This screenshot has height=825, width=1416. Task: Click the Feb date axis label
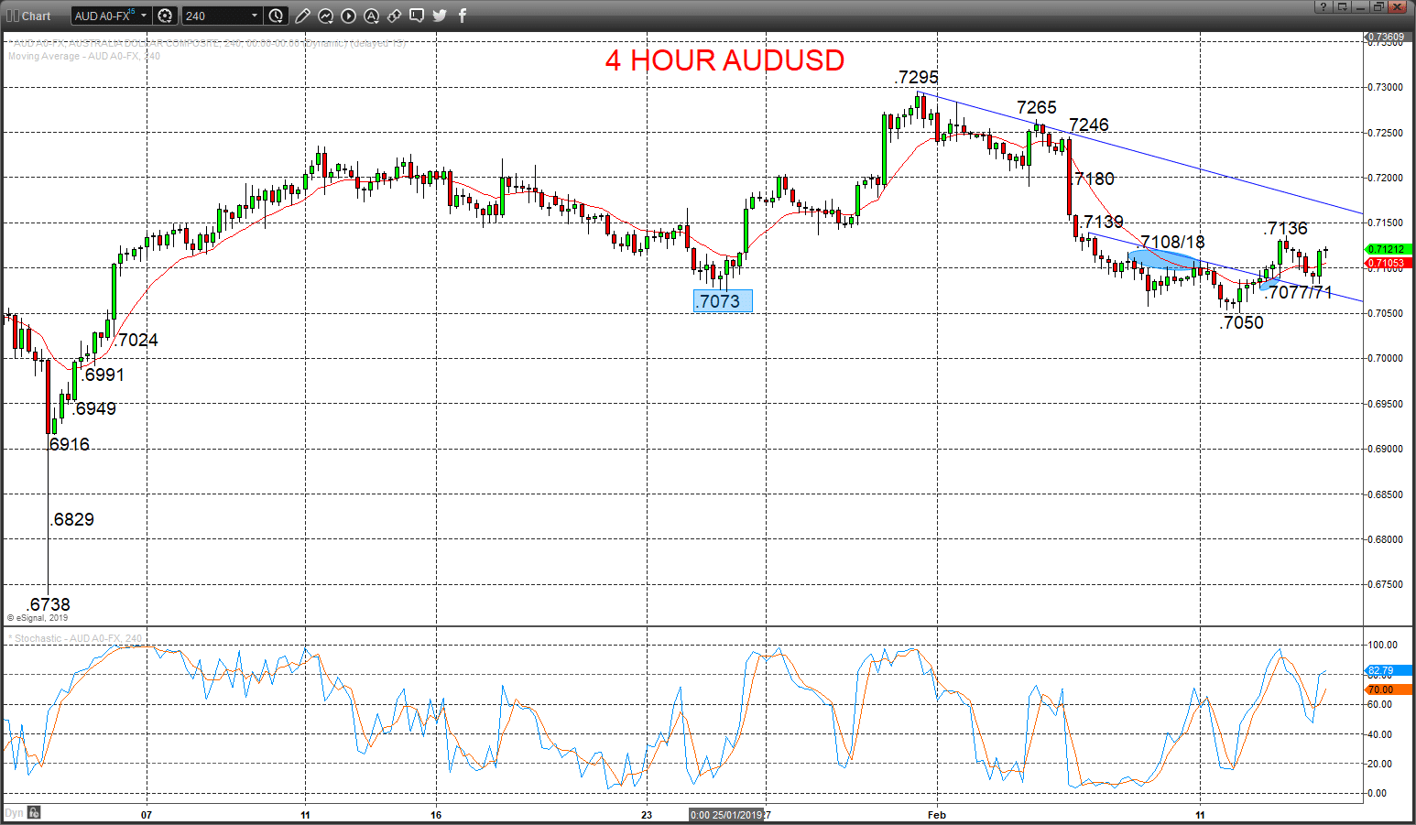point(936,814)
